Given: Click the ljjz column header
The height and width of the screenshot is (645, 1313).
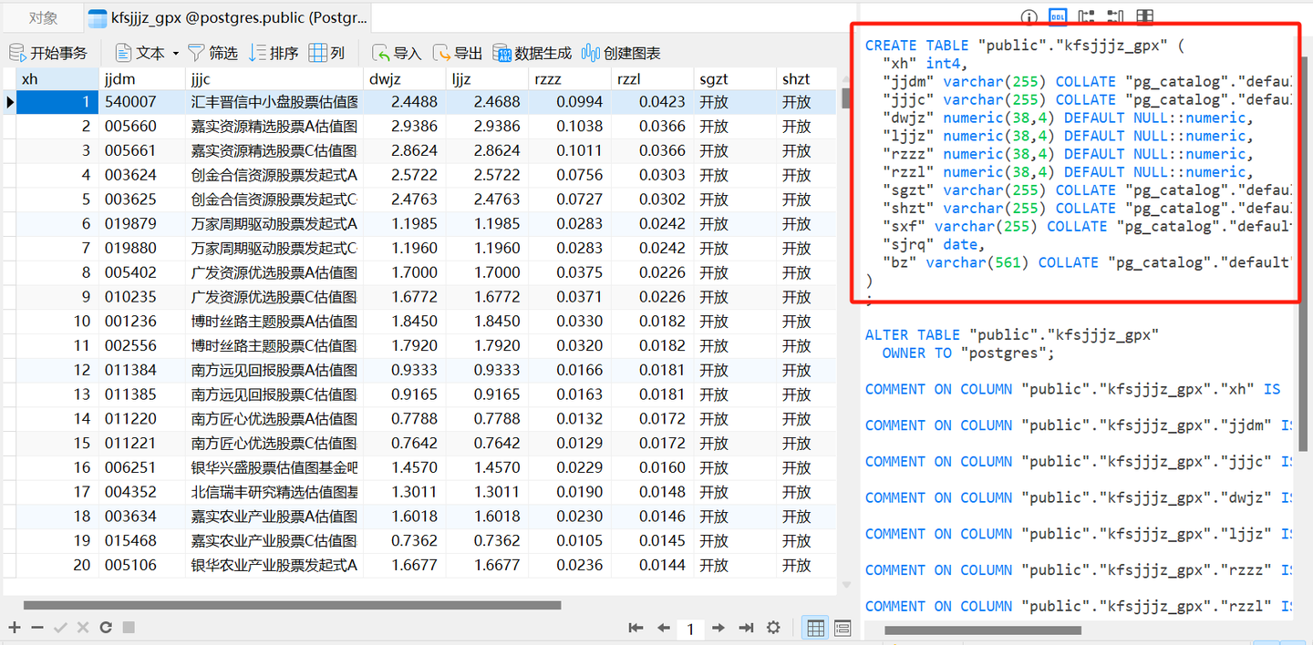Looking at the screenshot, I should click(487, 79).
